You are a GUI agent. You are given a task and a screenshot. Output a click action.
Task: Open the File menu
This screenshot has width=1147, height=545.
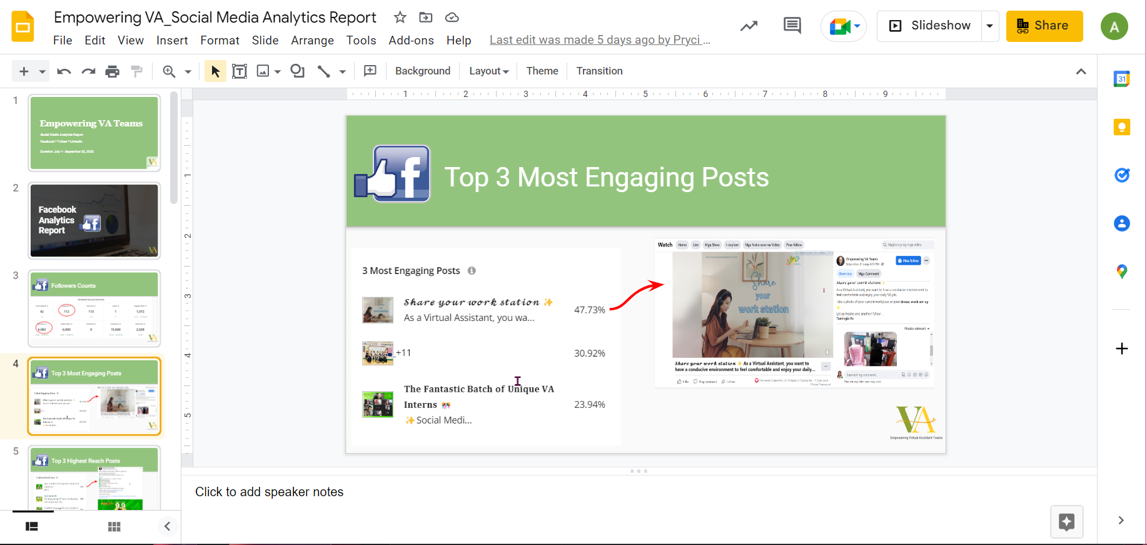click(x=63, y=40)
